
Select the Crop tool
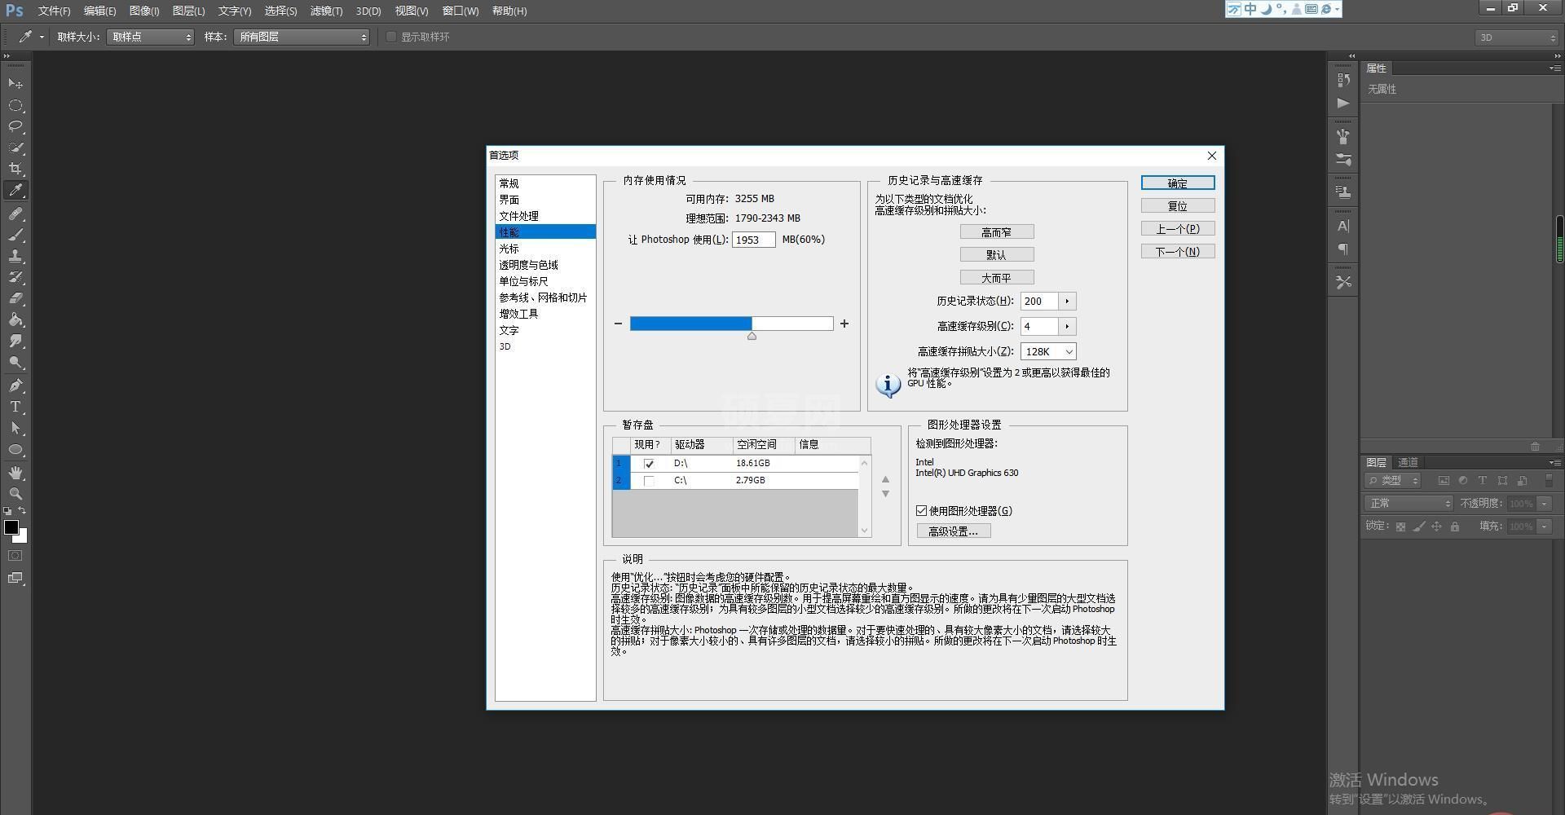click(x=15, y=169)
